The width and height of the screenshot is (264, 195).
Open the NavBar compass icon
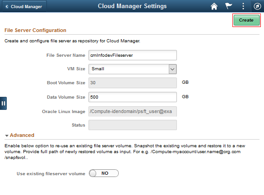click(257, 6)
